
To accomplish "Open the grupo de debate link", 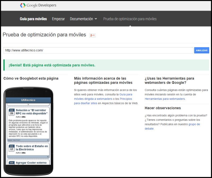I will [172, 126].
